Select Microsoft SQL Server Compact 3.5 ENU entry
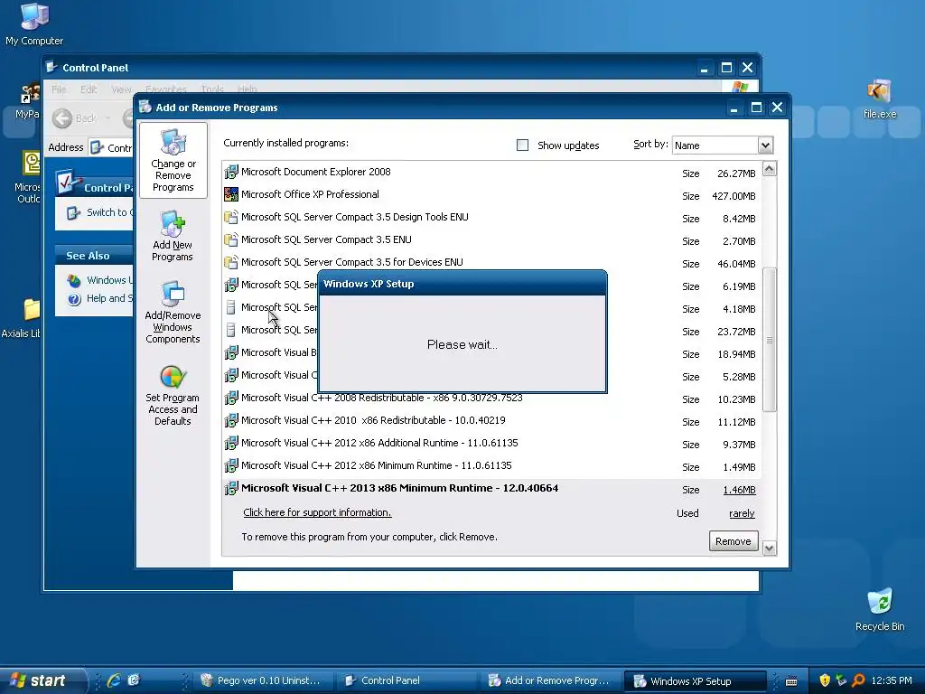The image size is (925, 694). 492,239
